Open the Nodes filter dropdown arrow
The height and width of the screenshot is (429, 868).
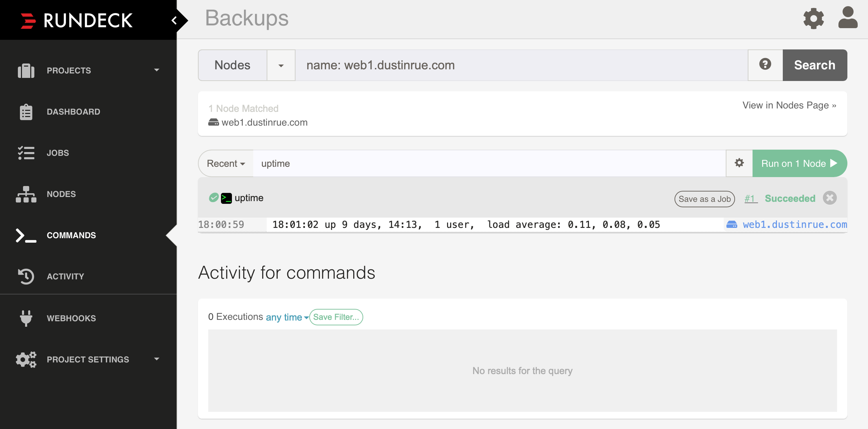281,65
